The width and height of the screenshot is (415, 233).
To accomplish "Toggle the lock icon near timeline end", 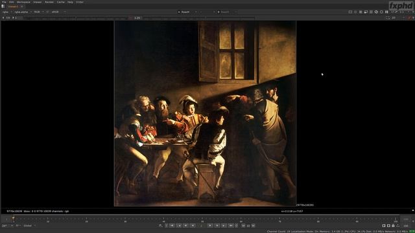I will 393,226.
